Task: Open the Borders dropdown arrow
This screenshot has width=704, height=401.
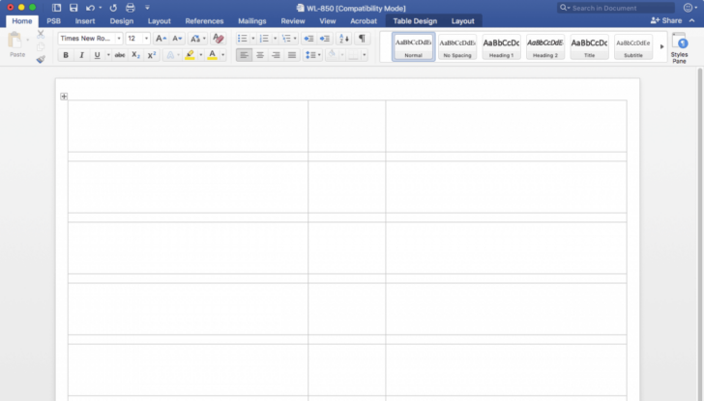Action: 365,55
